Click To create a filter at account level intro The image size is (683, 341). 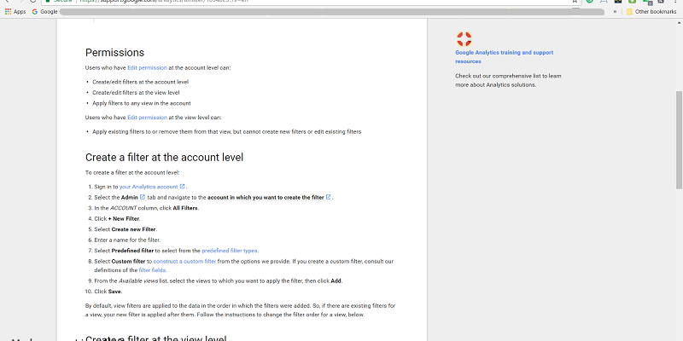[x=132, y=173]
